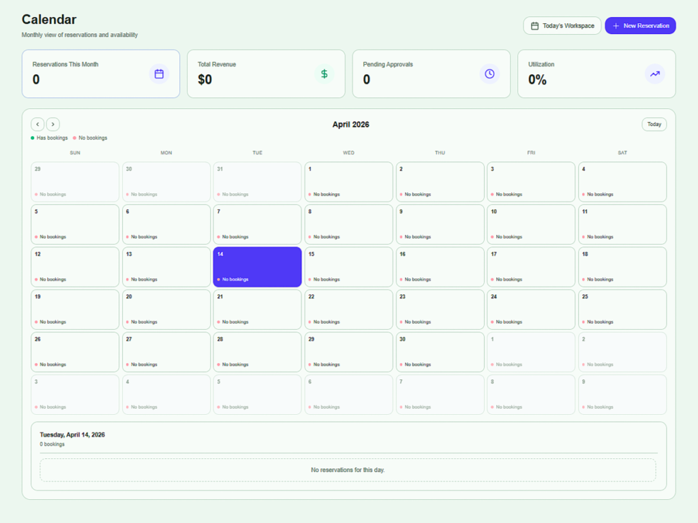The height and width of the screenshot is (523, 698).
Task: Pick April 22 day cell
Action: [x=348, y=309]
